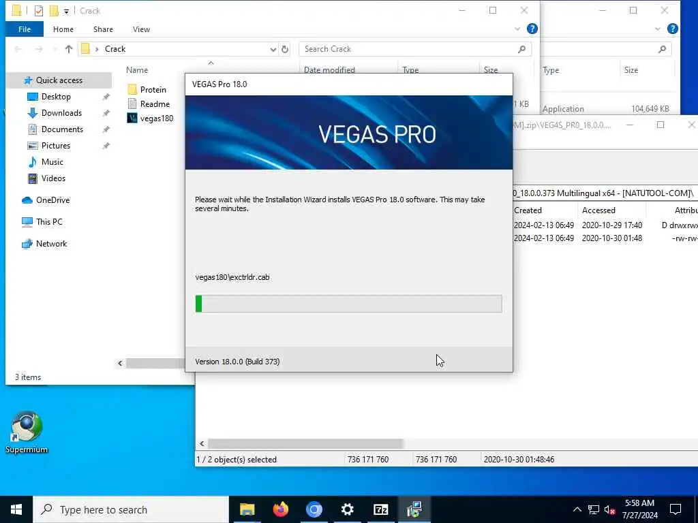Open the clock showing 5:58 AM
The height and width of the screenshot is (523, 698).
click(639, 509)
